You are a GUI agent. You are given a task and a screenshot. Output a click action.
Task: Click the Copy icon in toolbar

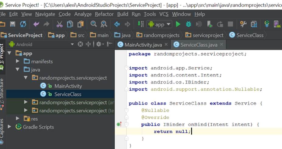tap(70, 24)
